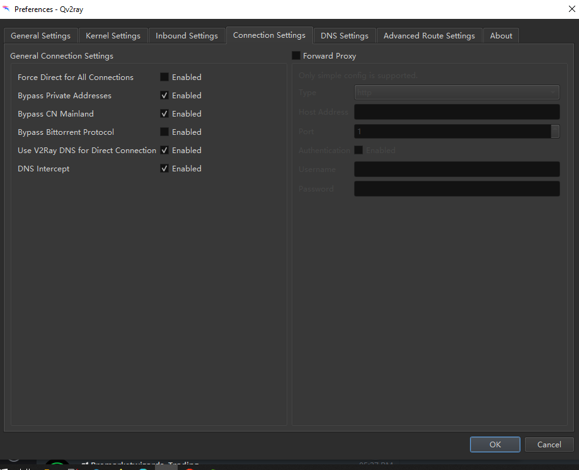
Task: Tick the proxy Authentication Enabled checkbox
Action: 358,150
